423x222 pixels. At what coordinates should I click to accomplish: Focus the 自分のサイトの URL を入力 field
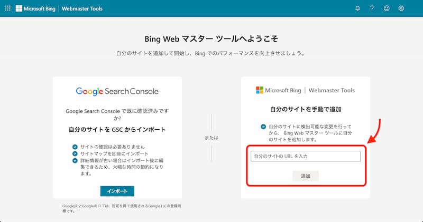[x=306, y=156]
